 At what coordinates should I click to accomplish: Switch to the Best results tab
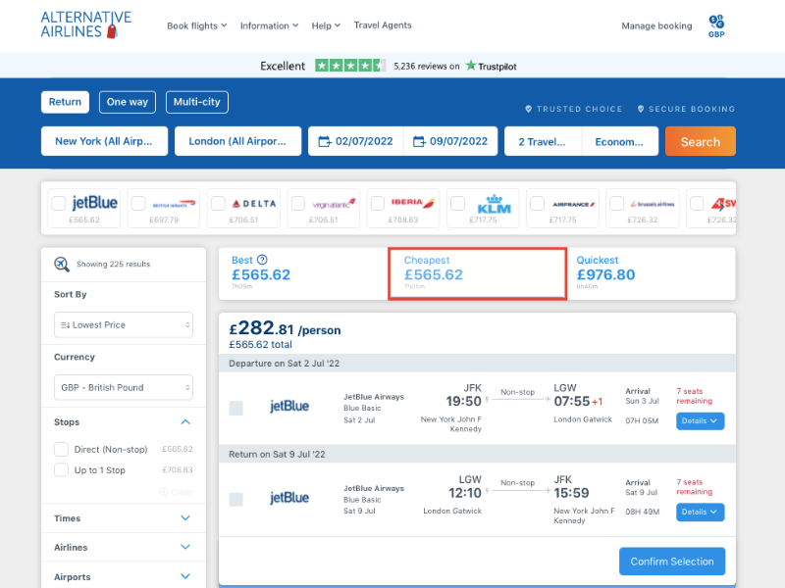coord(303,274)
